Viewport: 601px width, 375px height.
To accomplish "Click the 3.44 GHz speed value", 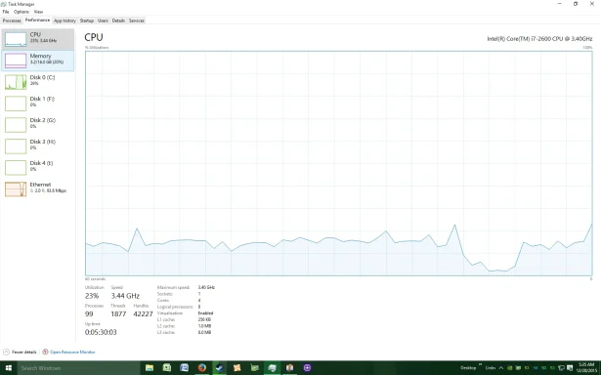I will 125,296.
